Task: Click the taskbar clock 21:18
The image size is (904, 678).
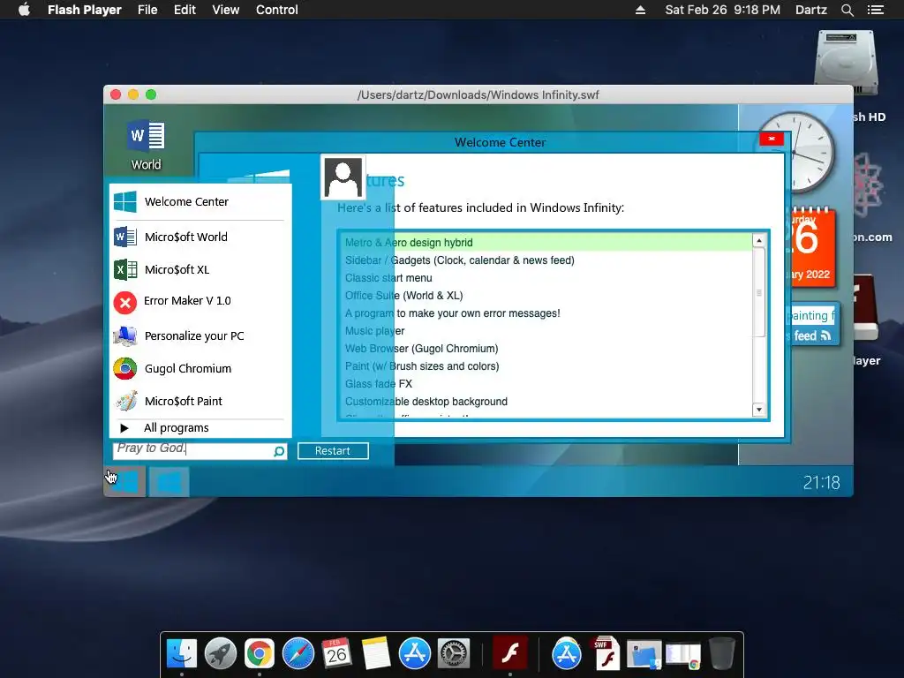Action: (x=821, y=483)
